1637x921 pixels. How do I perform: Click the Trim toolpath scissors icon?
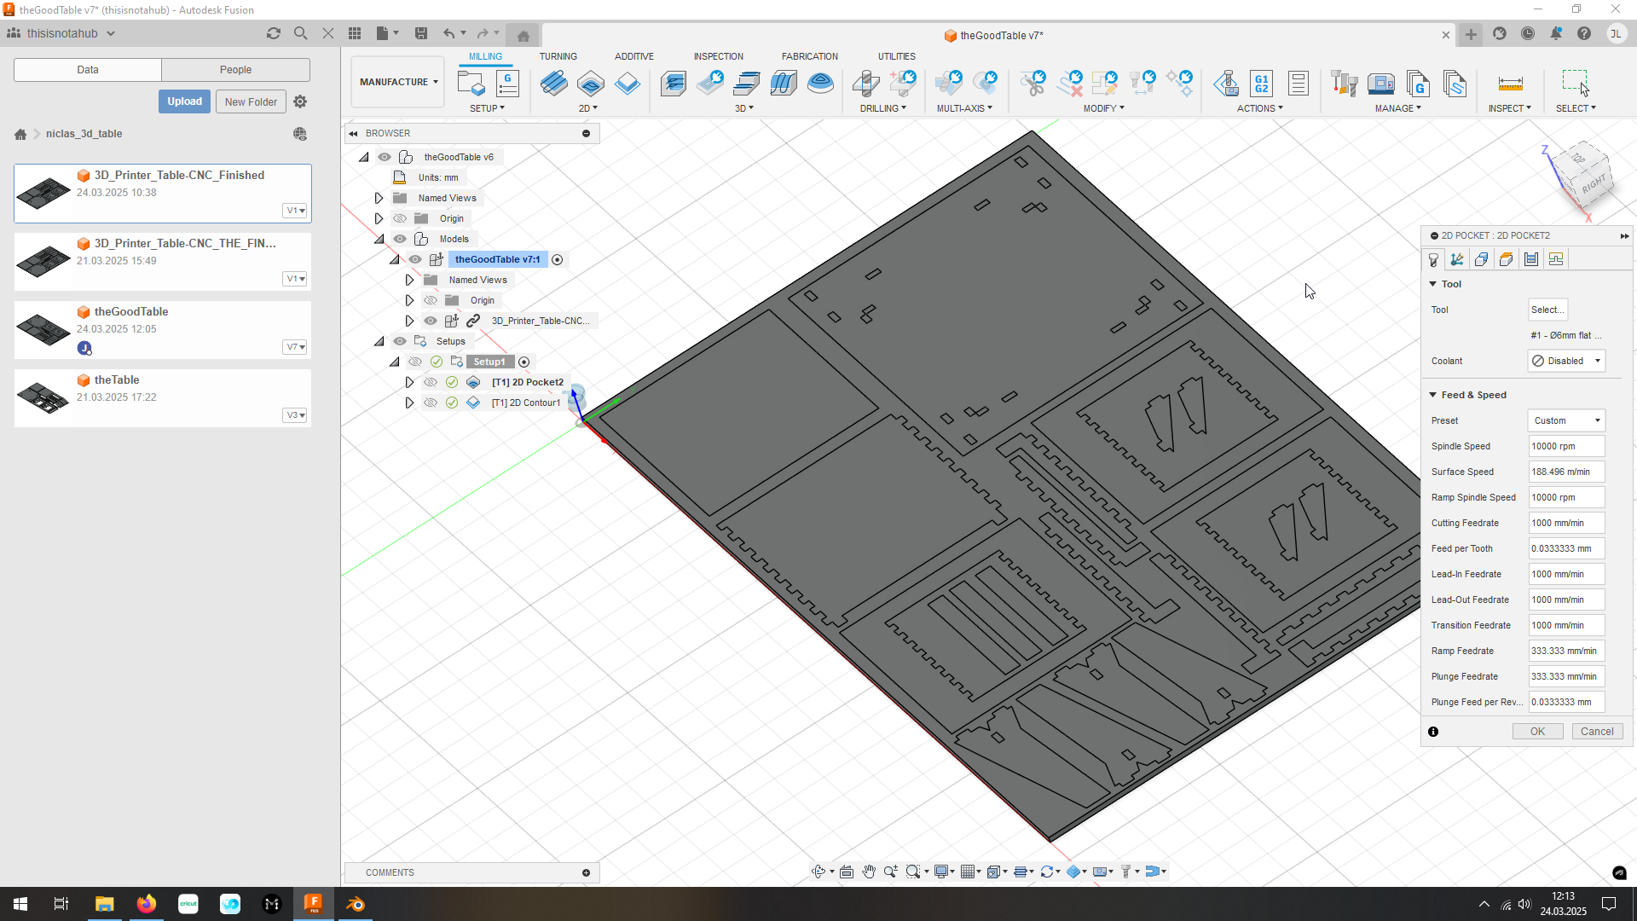(x=1033, y=84)
